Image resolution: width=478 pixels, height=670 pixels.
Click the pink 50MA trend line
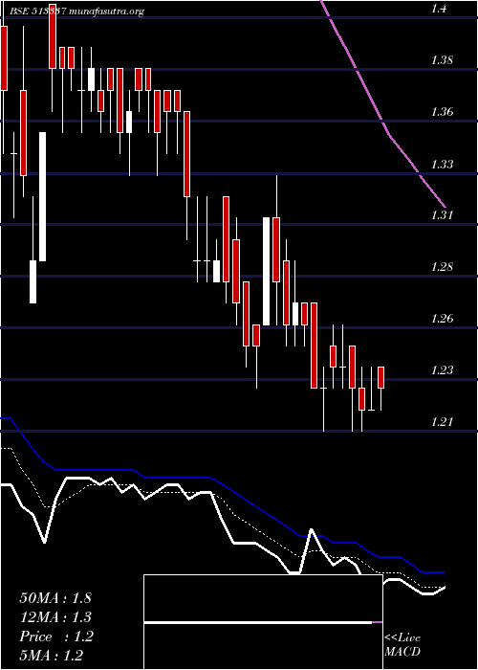click(x=382, y=121)
